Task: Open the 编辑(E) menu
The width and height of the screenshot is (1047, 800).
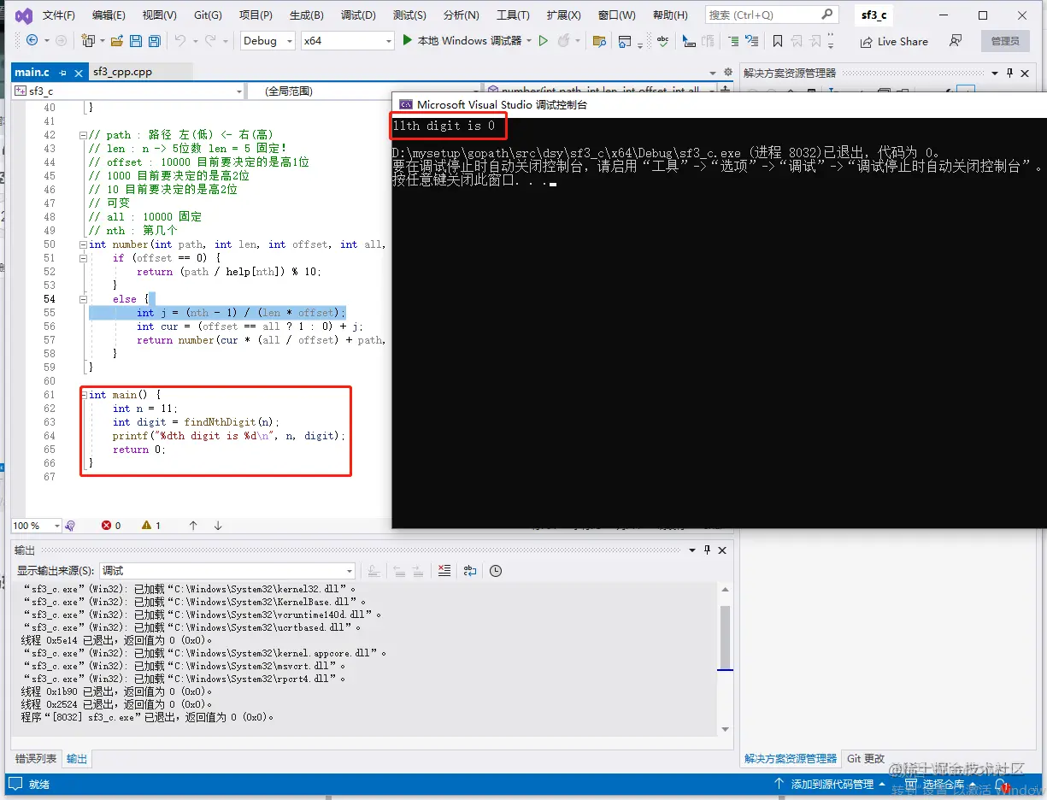Action: tap(109, 15)
